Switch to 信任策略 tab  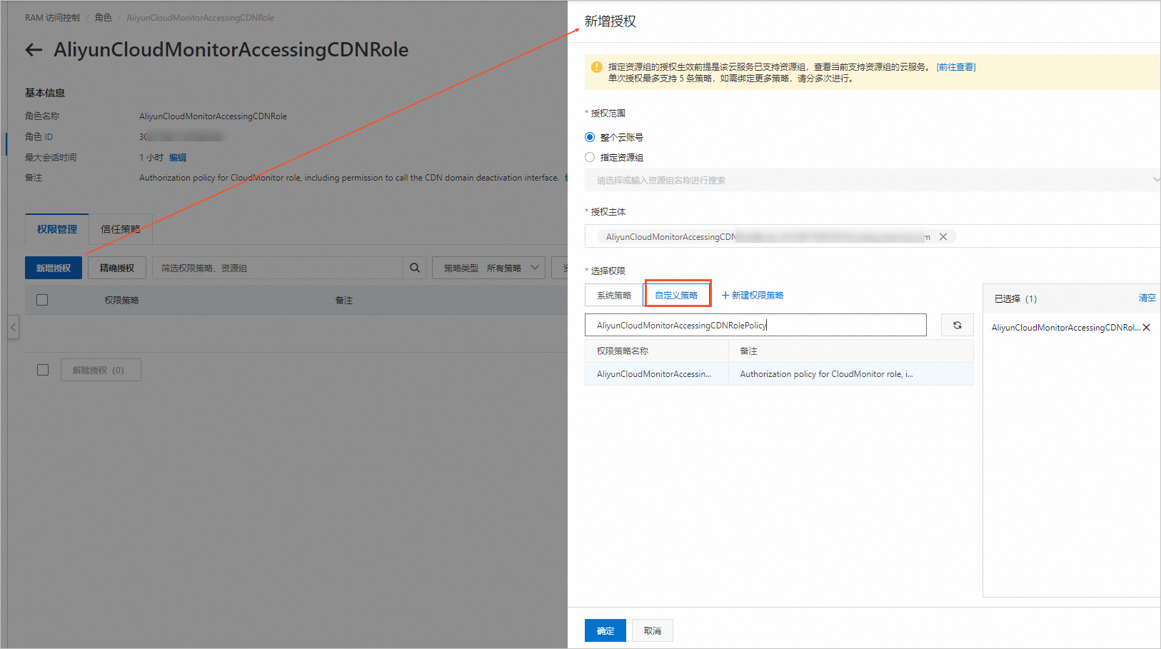coord(121,229)
